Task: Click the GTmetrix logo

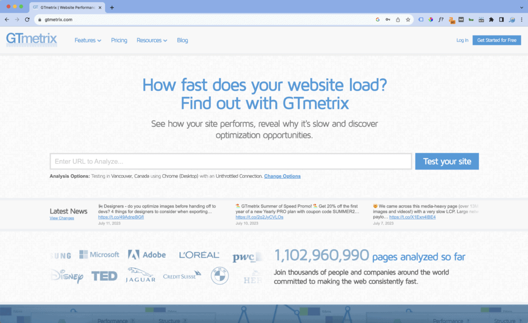Action: [31, 39]
